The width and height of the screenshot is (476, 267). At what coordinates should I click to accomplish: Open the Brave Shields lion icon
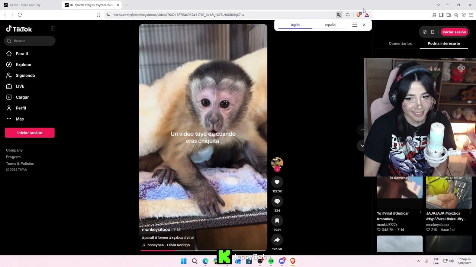click(x=358, y=15)
